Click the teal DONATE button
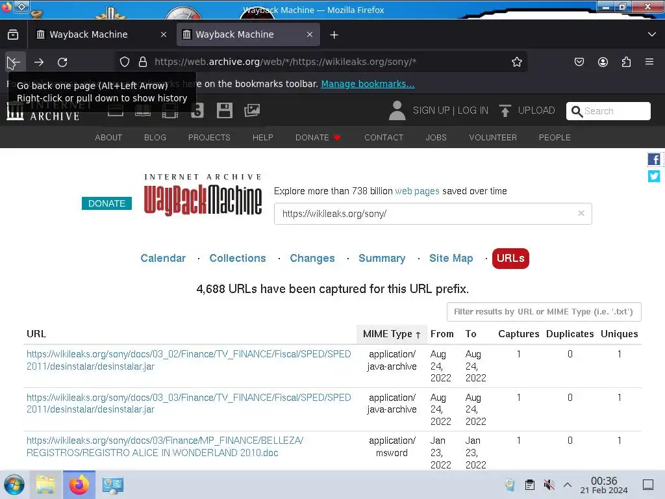 coord(107,203)
